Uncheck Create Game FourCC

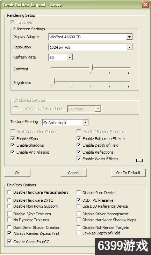[x=9, y=241]
